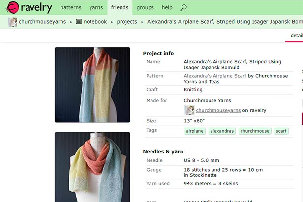Click the alexandras tag
Viewport: 303px width, 202px height.
pos(222,131)
